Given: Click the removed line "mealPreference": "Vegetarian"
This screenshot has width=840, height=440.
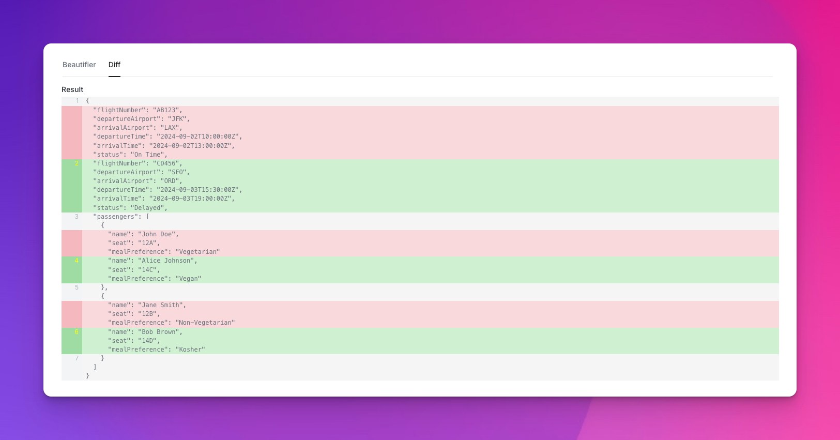Looking at the screenshot, I should pos(164,252).
